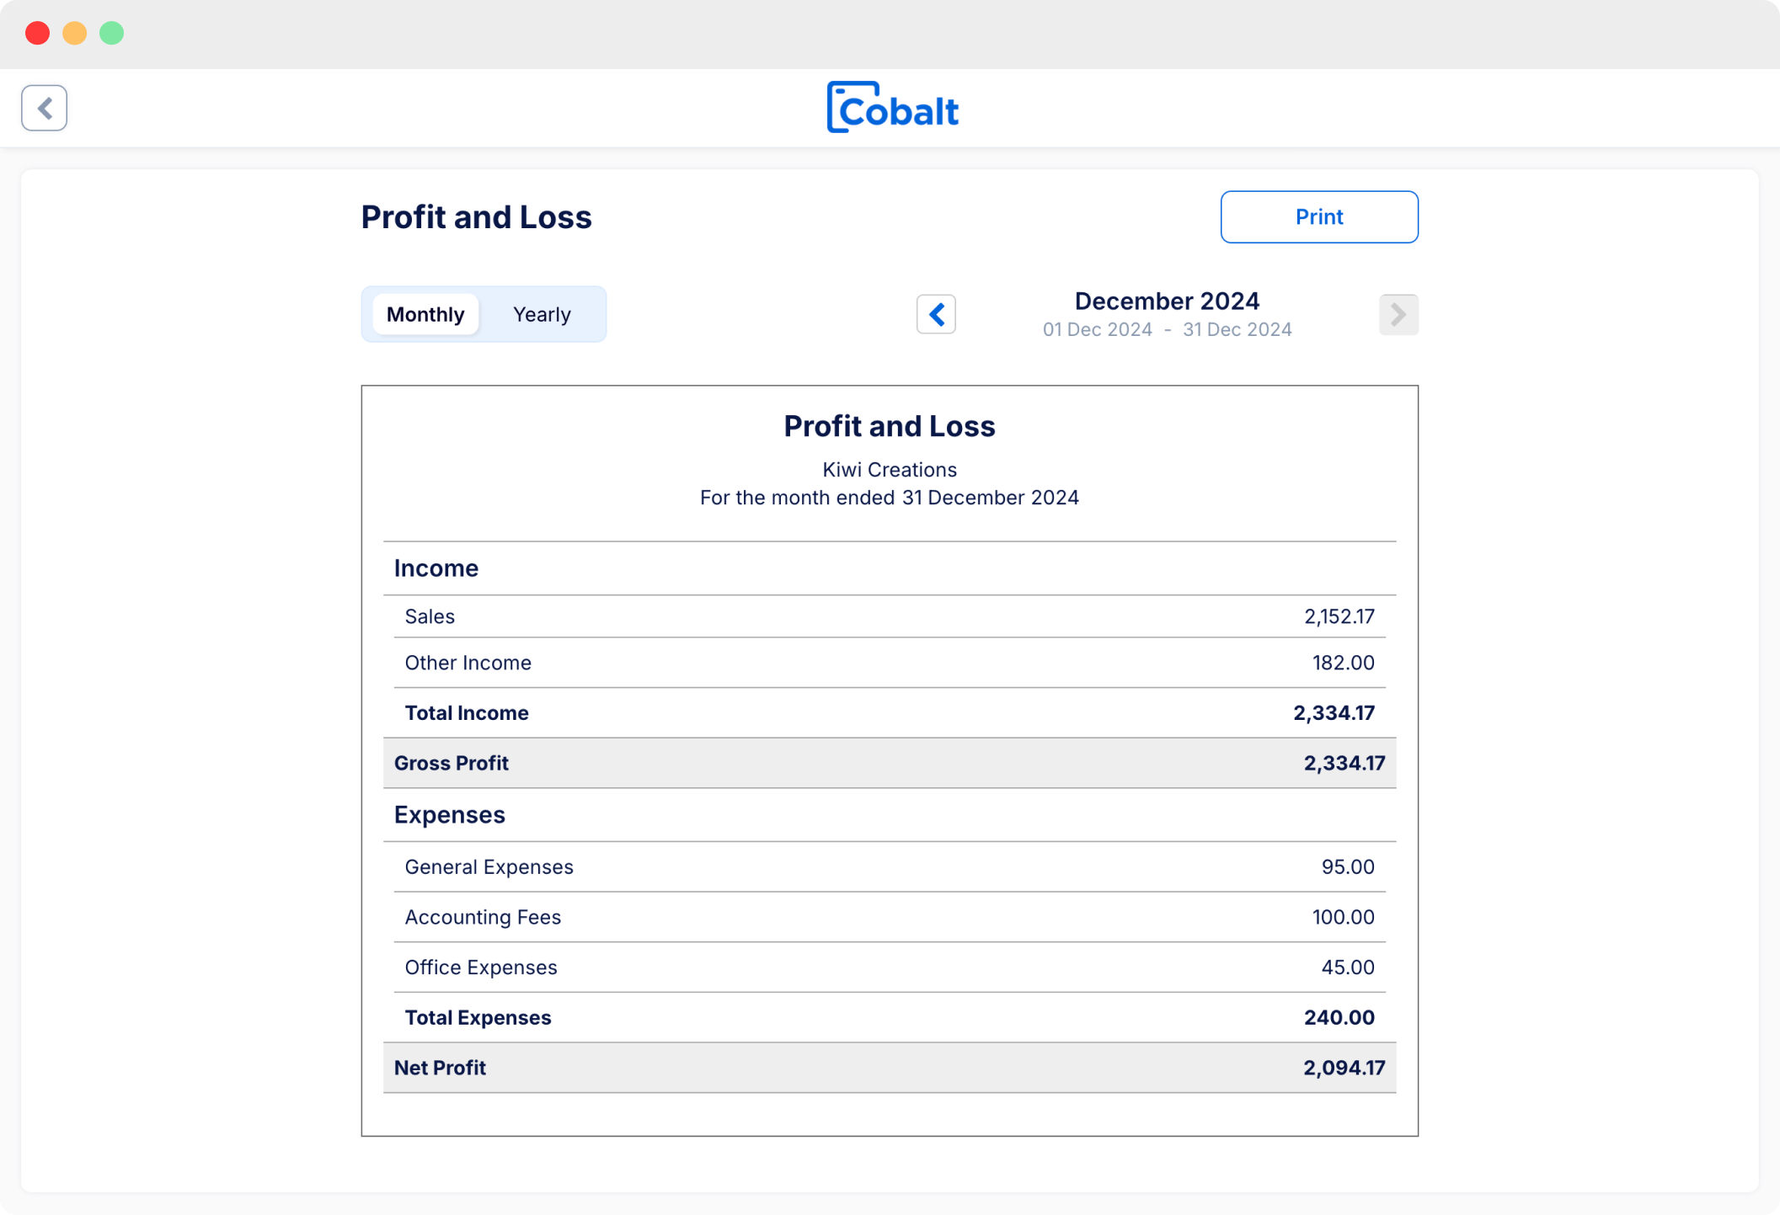
Task: Click the red close window button
Action: (37, 33)
